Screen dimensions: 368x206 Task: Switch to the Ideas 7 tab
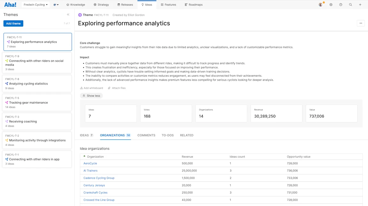pyautogui.click(x=86, y=135)
